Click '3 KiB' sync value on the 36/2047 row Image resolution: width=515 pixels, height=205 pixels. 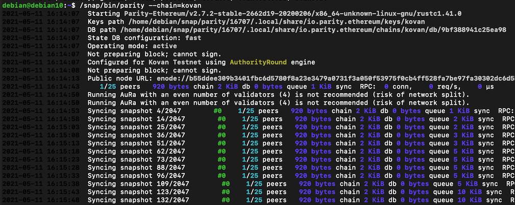464,135
